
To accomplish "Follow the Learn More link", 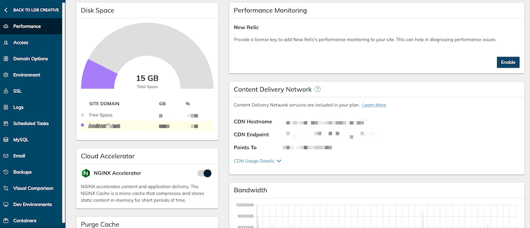I will tap(374, 105).
